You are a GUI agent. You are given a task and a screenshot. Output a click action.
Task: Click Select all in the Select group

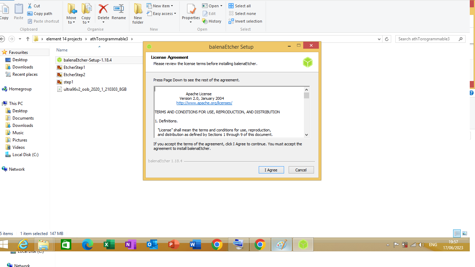[x=240, y=6]
